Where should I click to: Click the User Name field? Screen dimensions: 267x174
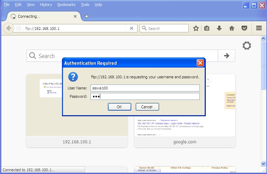(x=145, y=88)
